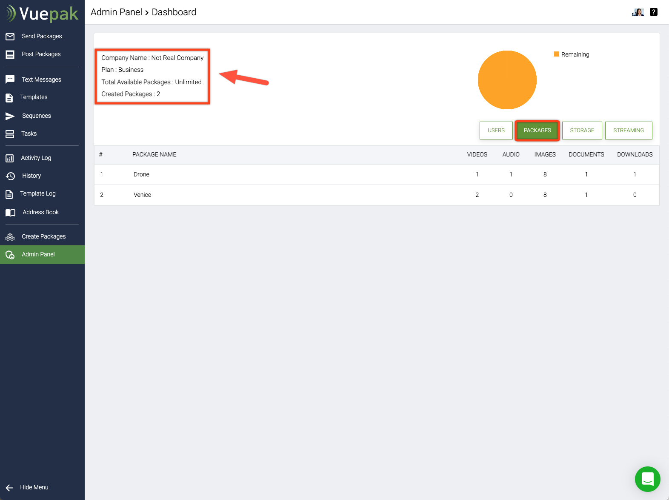The width and height of the screenshot is (669, 500).
Task: Select Tasks in sidebar
Action: (29, 134)
